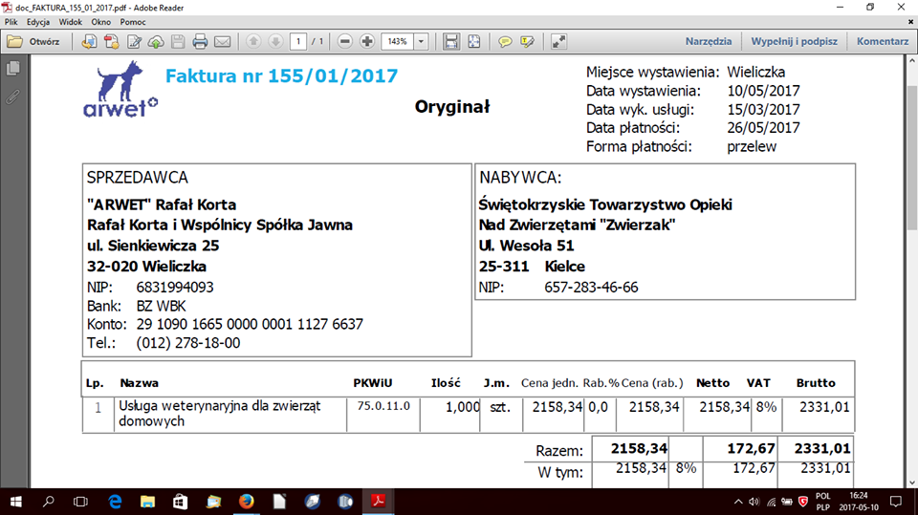This screenshot has height=515, width=918.
Task: Open the page thumbnails panel
Action: (12, 68)
